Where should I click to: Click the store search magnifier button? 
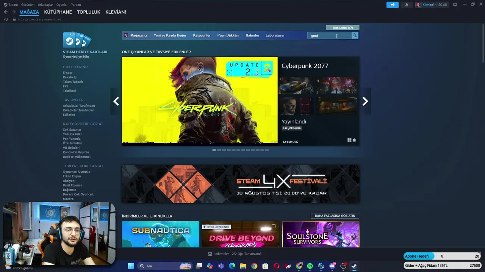click(355, 36)
